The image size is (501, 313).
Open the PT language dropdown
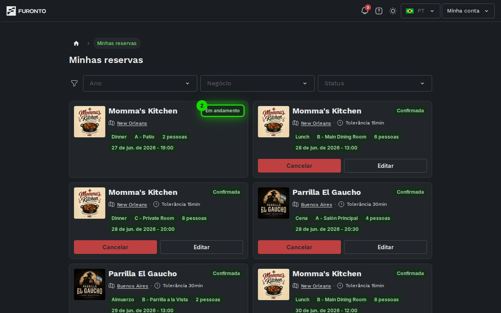pos(420,11)
